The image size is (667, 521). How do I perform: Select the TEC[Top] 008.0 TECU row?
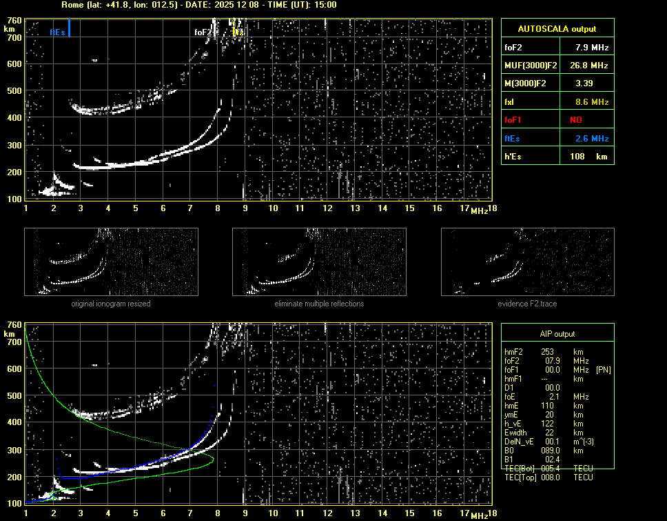(x=549, y=478)
